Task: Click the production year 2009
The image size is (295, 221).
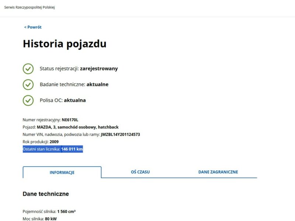Action: 54,142
